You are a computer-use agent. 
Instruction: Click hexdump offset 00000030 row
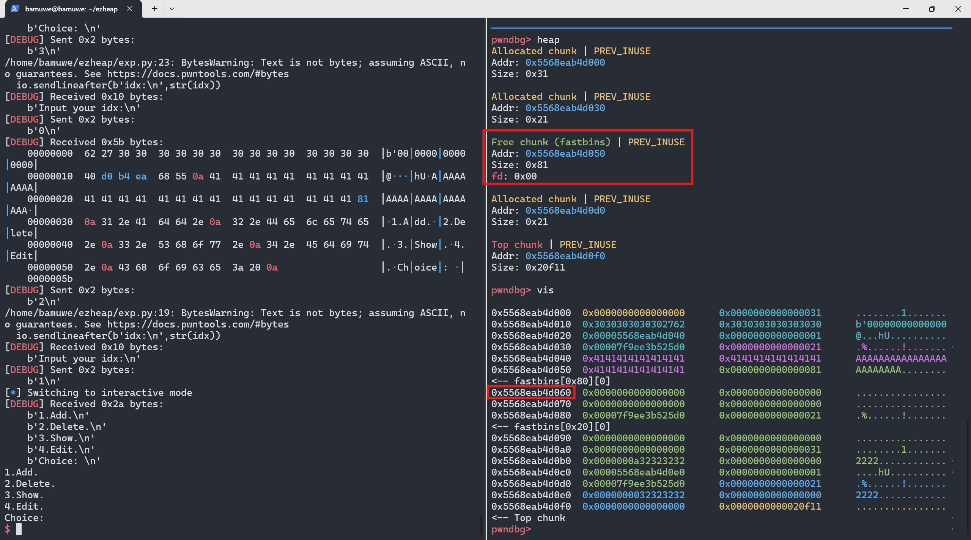coord(246,222)
